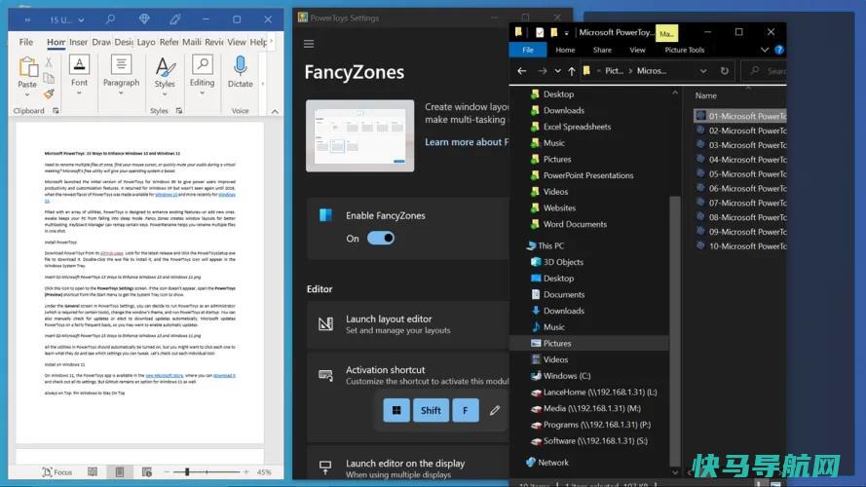Go forward in File Explorer
Screen dimensions: 866x487
point(543,71)
